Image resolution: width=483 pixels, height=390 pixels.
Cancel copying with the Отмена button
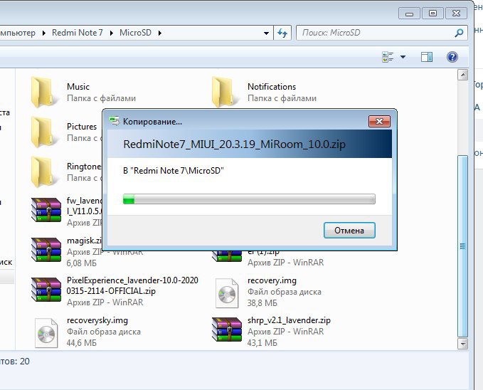tap(349, 231)
